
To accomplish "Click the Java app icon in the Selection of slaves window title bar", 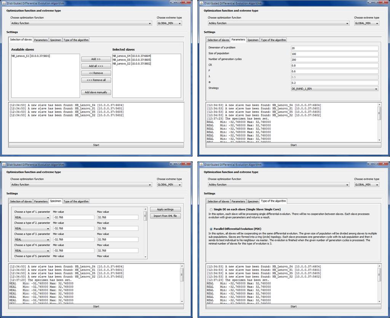I will pyautogui.click(x=4, y=3).
